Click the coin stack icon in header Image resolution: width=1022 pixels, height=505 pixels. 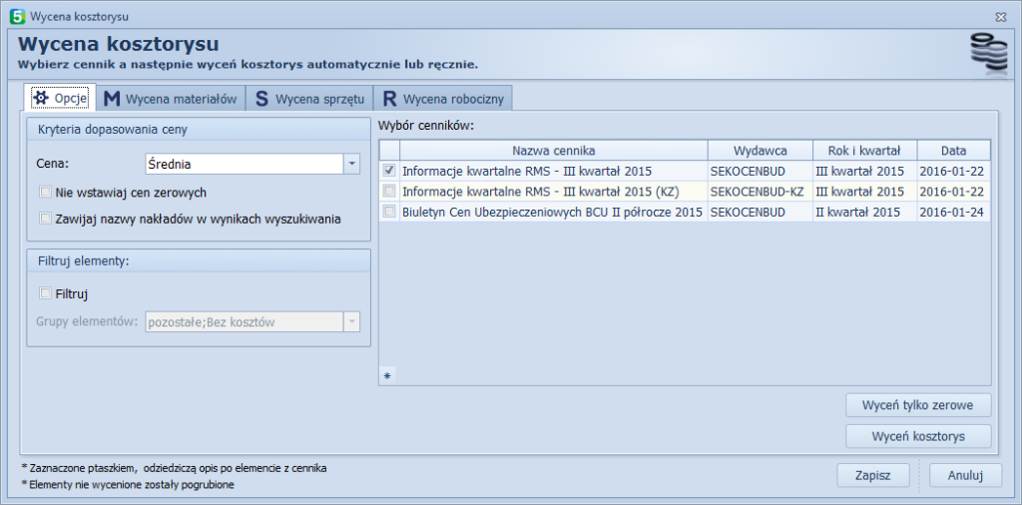pyautogui.click(x=988, y=54)
